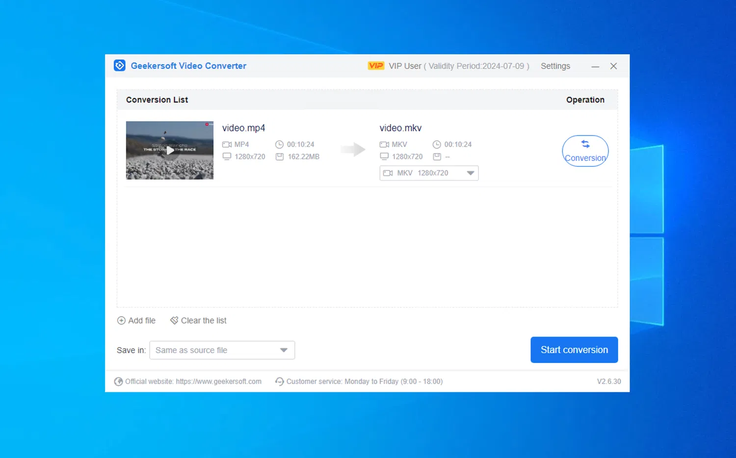Viewport: 736px width, 458px height.
Task: Click the orange VIP badge icon
Action: pos(376,66)
